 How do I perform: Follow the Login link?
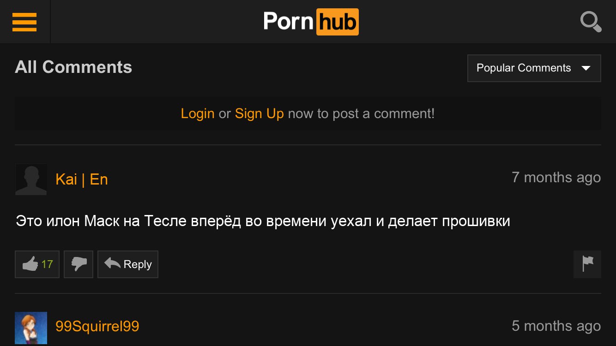[x=198, y=113]
